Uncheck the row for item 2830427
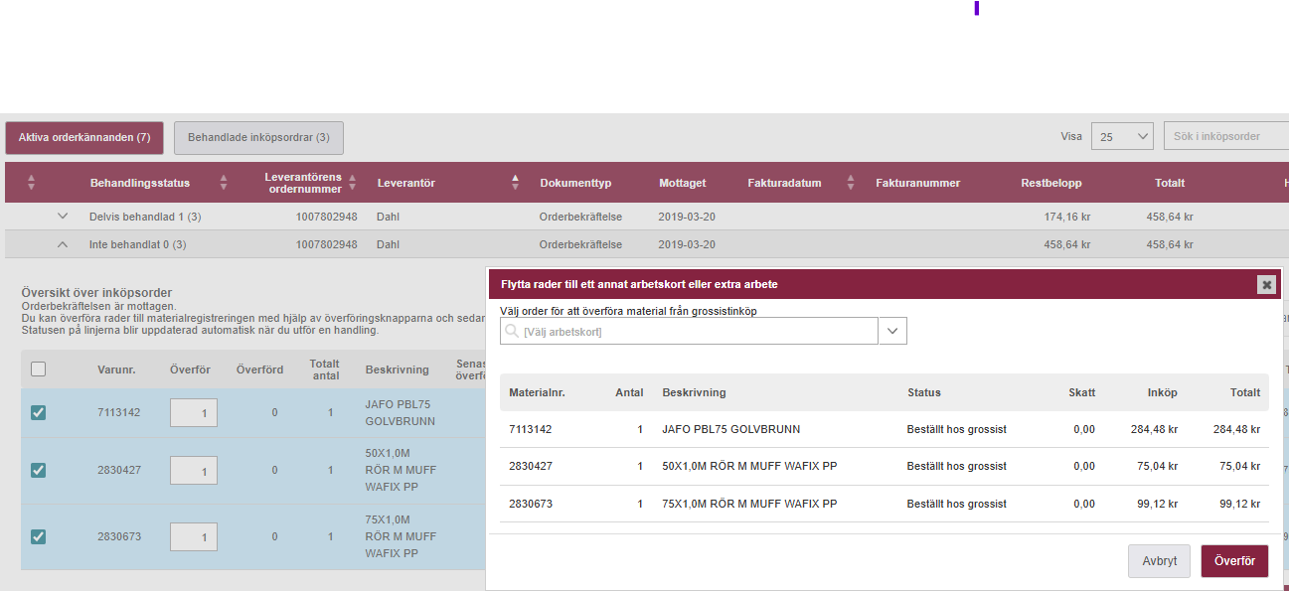Viewport: 1289px width, 591px height. coord(38,470)
